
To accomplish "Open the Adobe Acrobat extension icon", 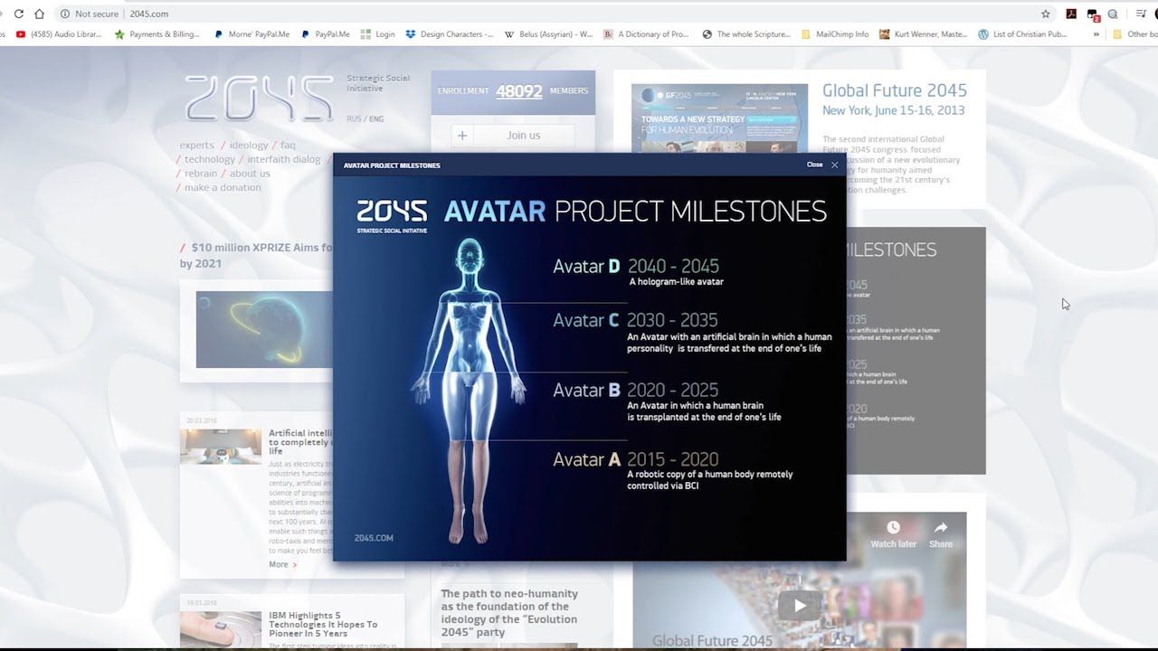I will click(1071, 14).
